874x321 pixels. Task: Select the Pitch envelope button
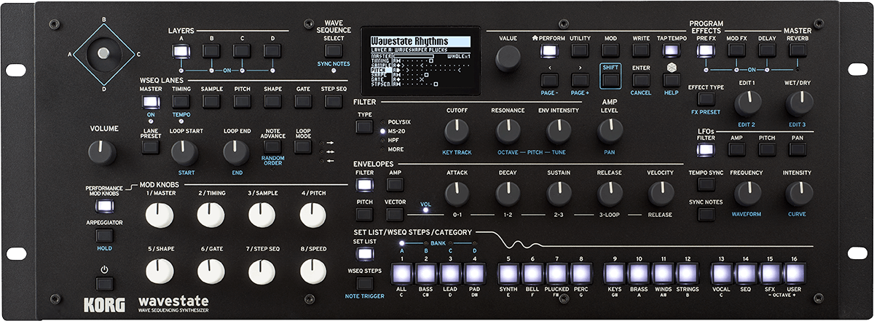[364, 214]
